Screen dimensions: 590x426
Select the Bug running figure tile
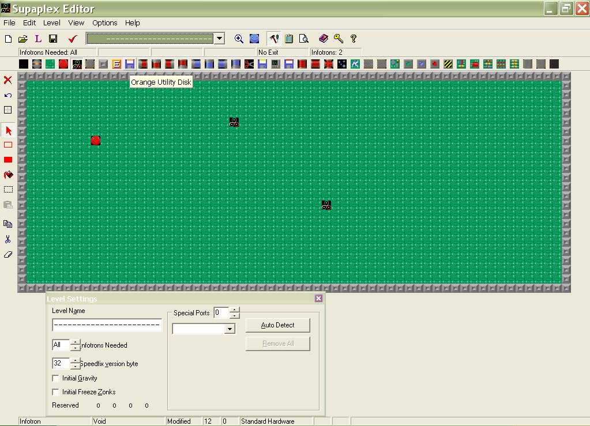click(x=355, y=64)
